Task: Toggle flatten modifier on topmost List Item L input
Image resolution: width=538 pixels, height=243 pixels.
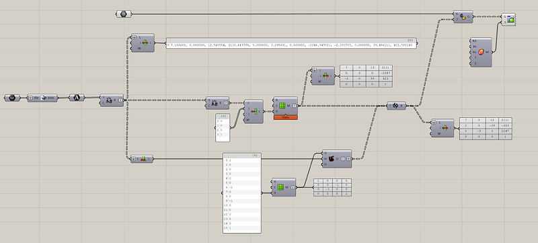Action: [134, 37]
